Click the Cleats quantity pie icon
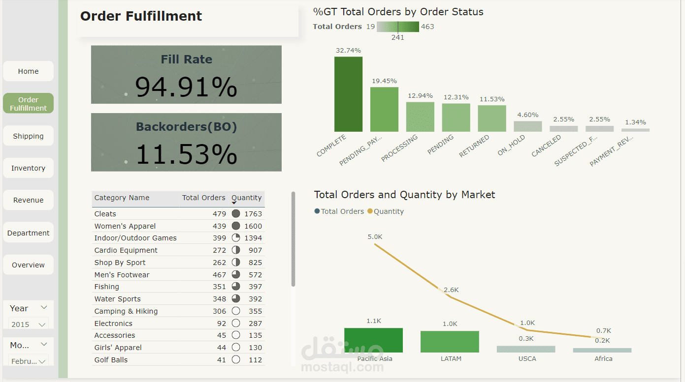685x382 pixels. (x=236, y=214)
